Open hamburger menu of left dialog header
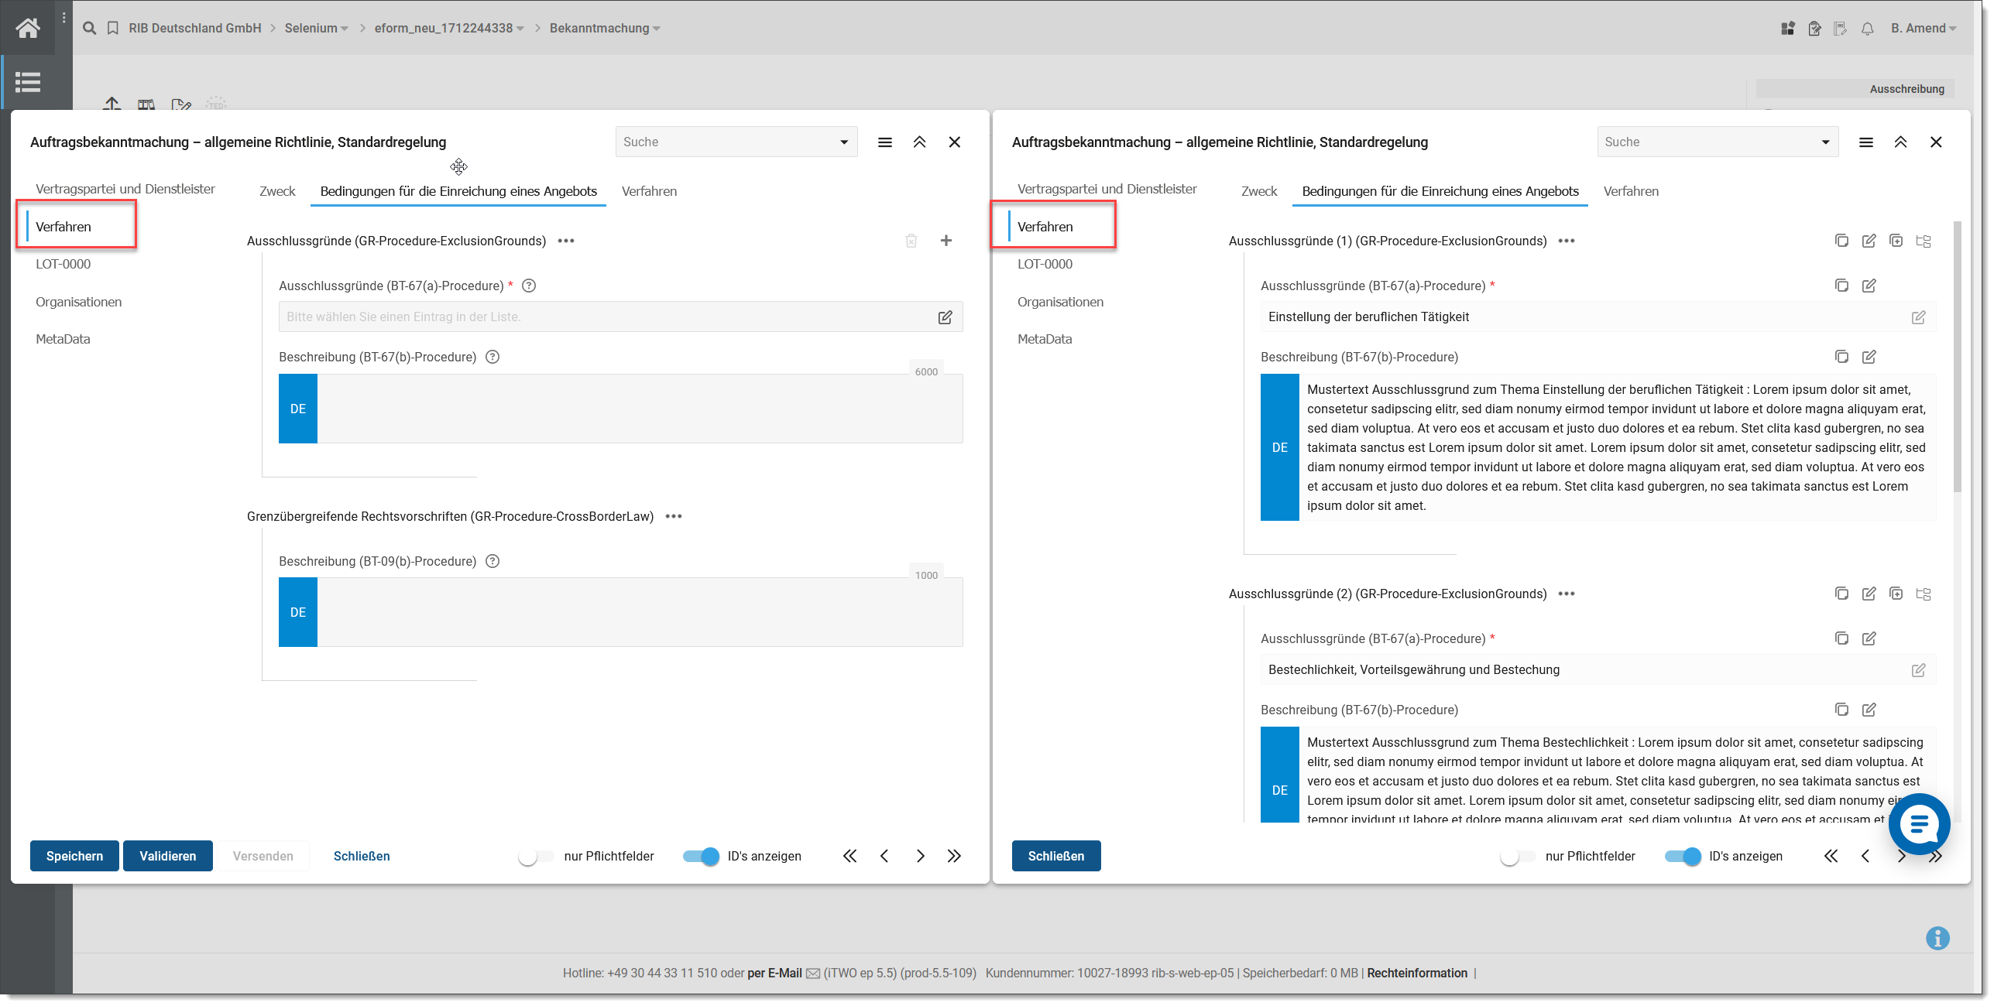The height and width of the screenshot is (1006, 1994). click(885, 142)
